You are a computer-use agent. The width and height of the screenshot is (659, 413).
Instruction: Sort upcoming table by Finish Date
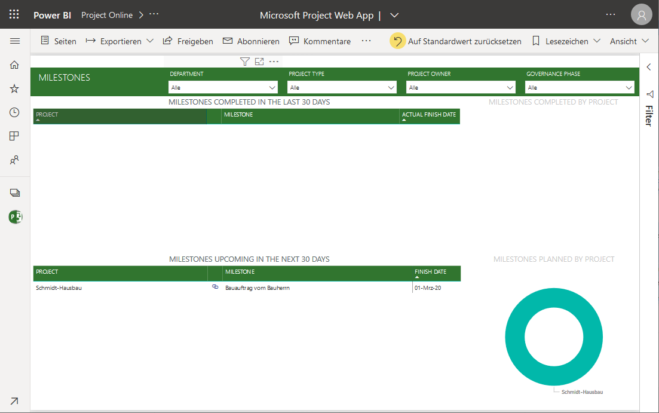pyautogui.click(x=437, y=273)
